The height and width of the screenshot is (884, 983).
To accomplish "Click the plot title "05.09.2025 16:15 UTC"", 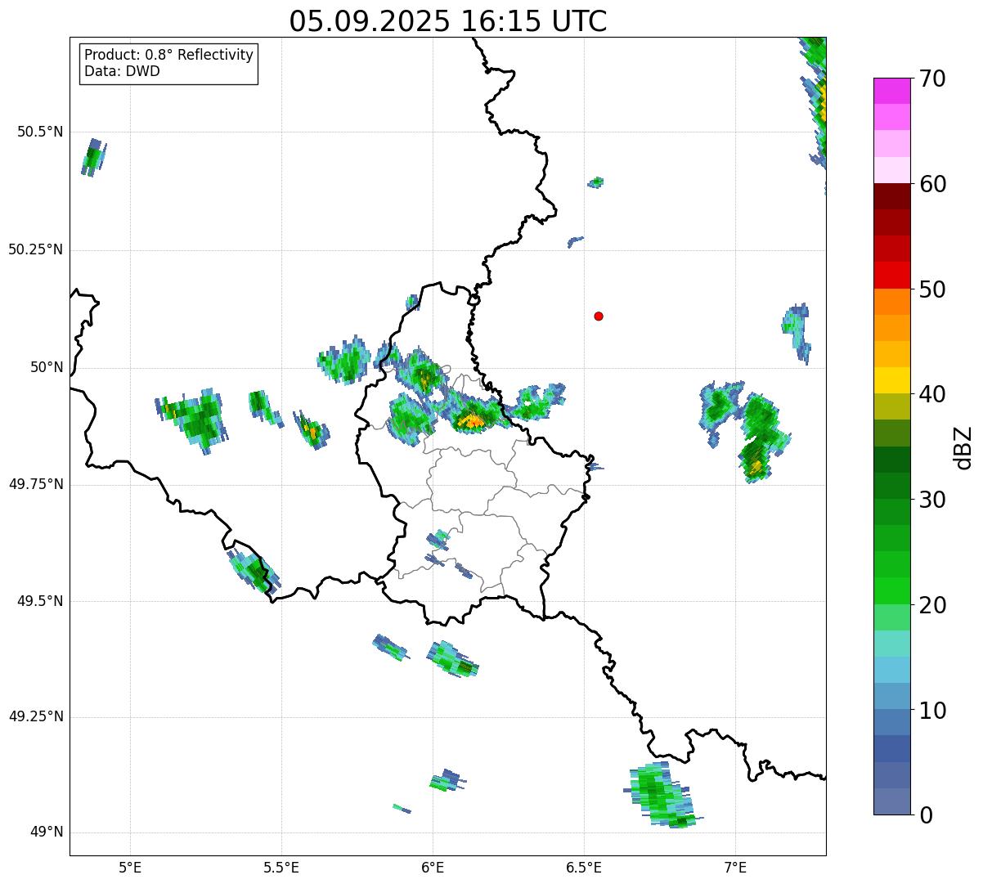I will (448, 21).
